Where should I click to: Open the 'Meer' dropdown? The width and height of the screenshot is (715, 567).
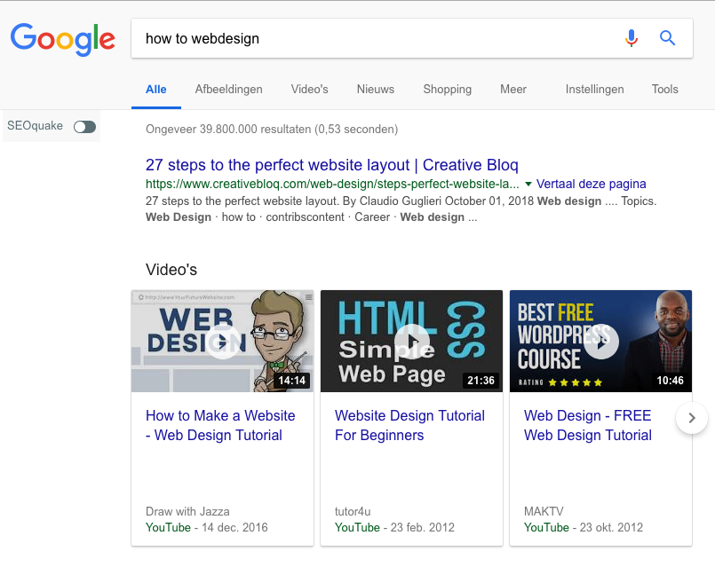coord(513,89)
